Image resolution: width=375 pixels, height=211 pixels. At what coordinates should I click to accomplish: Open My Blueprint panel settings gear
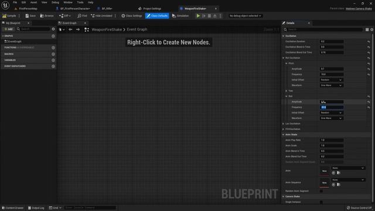click(x=53, y=29)
